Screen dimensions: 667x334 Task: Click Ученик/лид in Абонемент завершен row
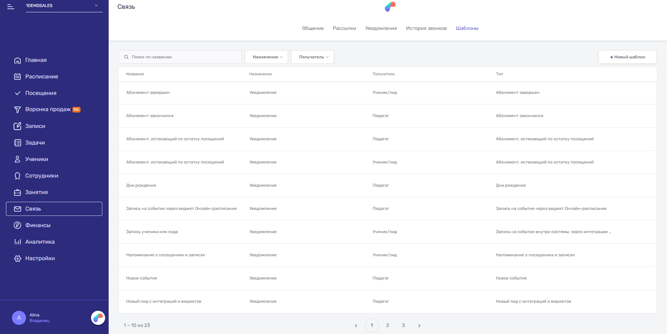385,92
